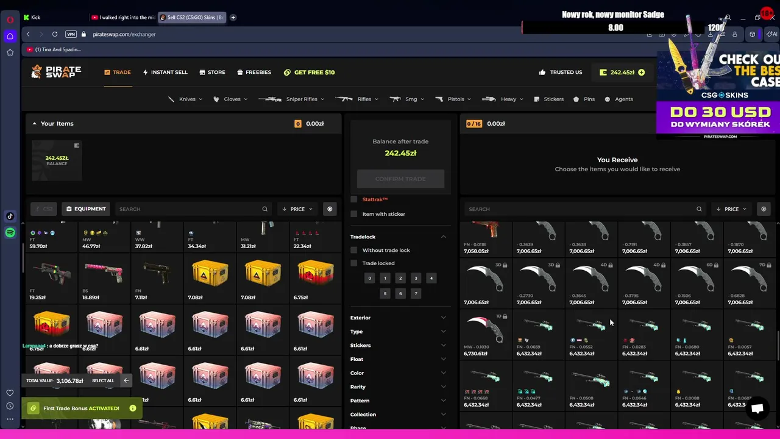Check Without trade lock filter
The width and height of the screenshot is (780, 439).
tap(354, 250)
